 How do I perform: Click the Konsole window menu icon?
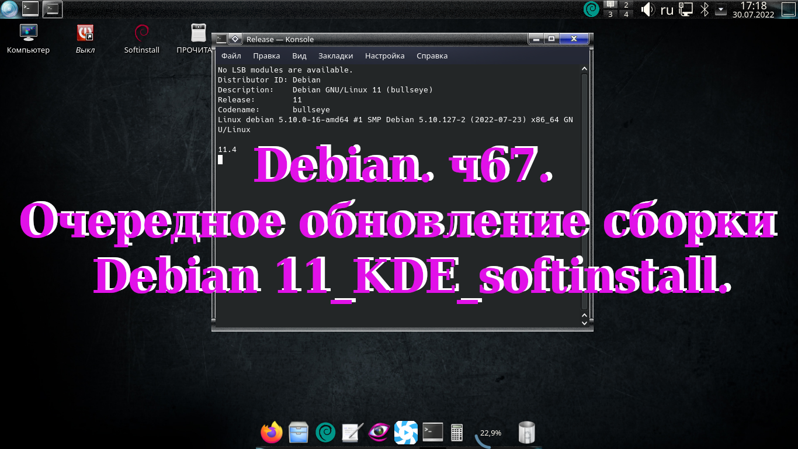221,39
